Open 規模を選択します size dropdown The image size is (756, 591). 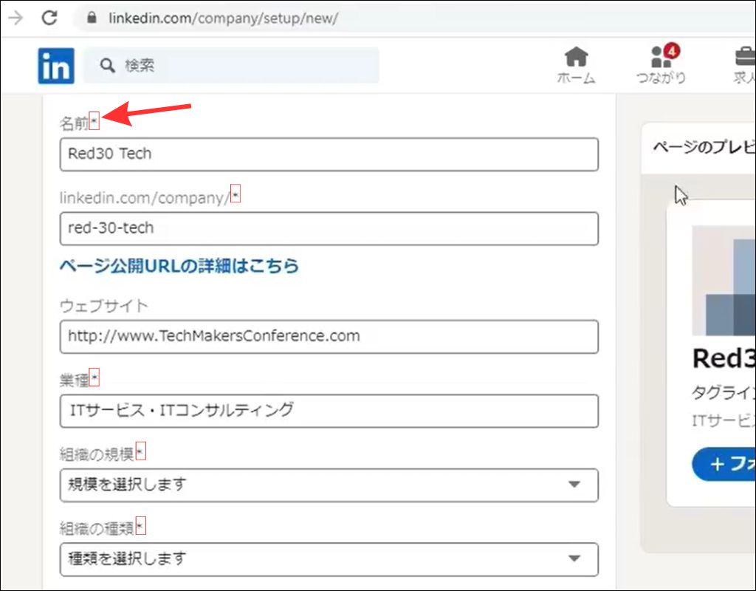click(329, 485)
